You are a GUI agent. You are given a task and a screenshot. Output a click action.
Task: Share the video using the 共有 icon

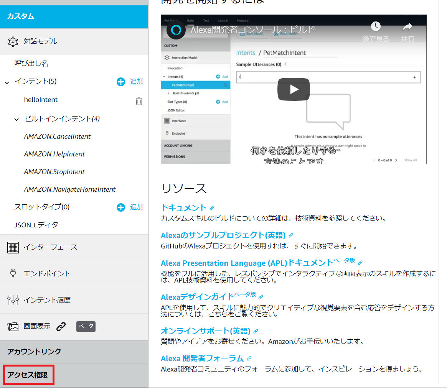407,27
